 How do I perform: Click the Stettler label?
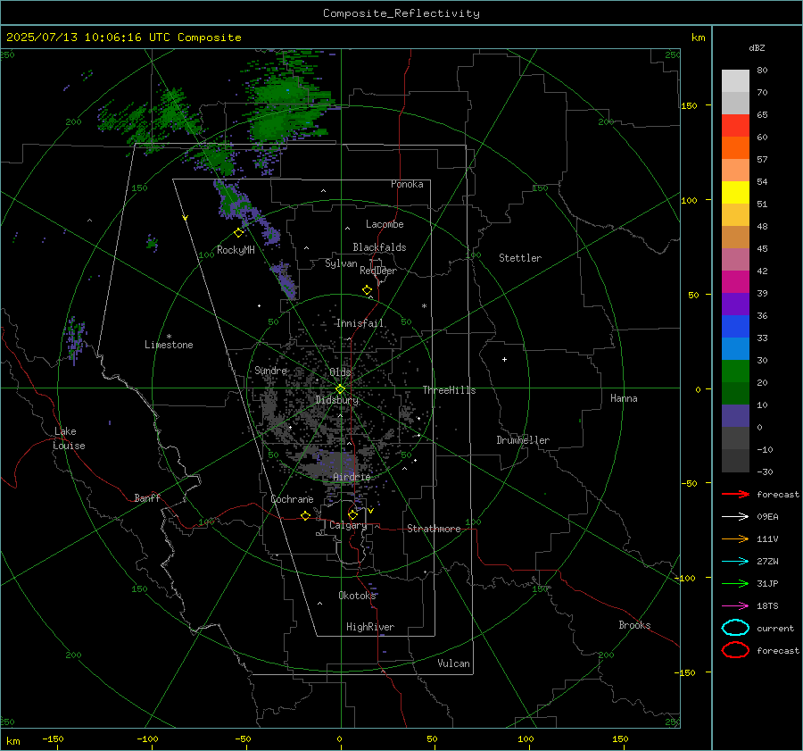pyautogui.click(x=520, y=258)
